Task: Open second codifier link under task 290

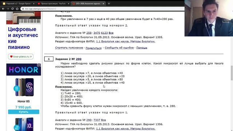Action: pyautogui.click(x=126, y=128)
